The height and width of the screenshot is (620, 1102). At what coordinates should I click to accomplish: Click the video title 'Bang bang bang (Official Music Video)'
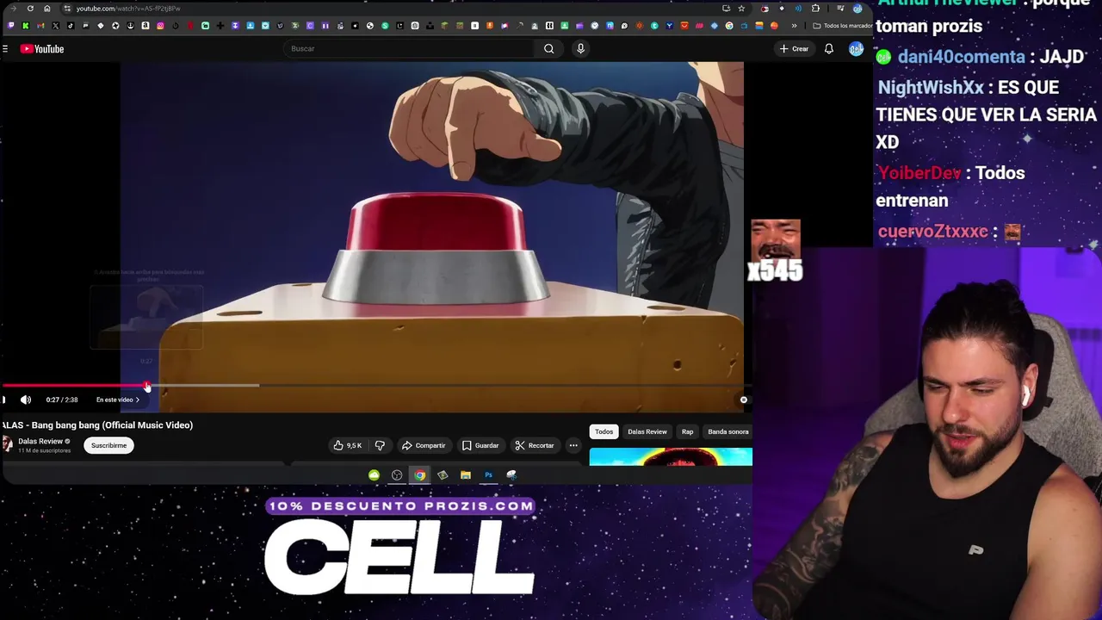(112, 425)
